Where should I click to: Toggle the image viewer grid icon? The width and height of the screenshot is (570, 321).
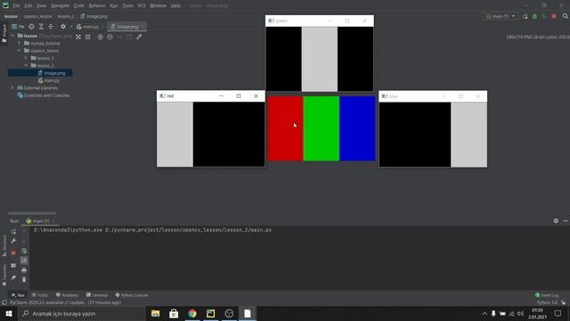coord(88,37)
